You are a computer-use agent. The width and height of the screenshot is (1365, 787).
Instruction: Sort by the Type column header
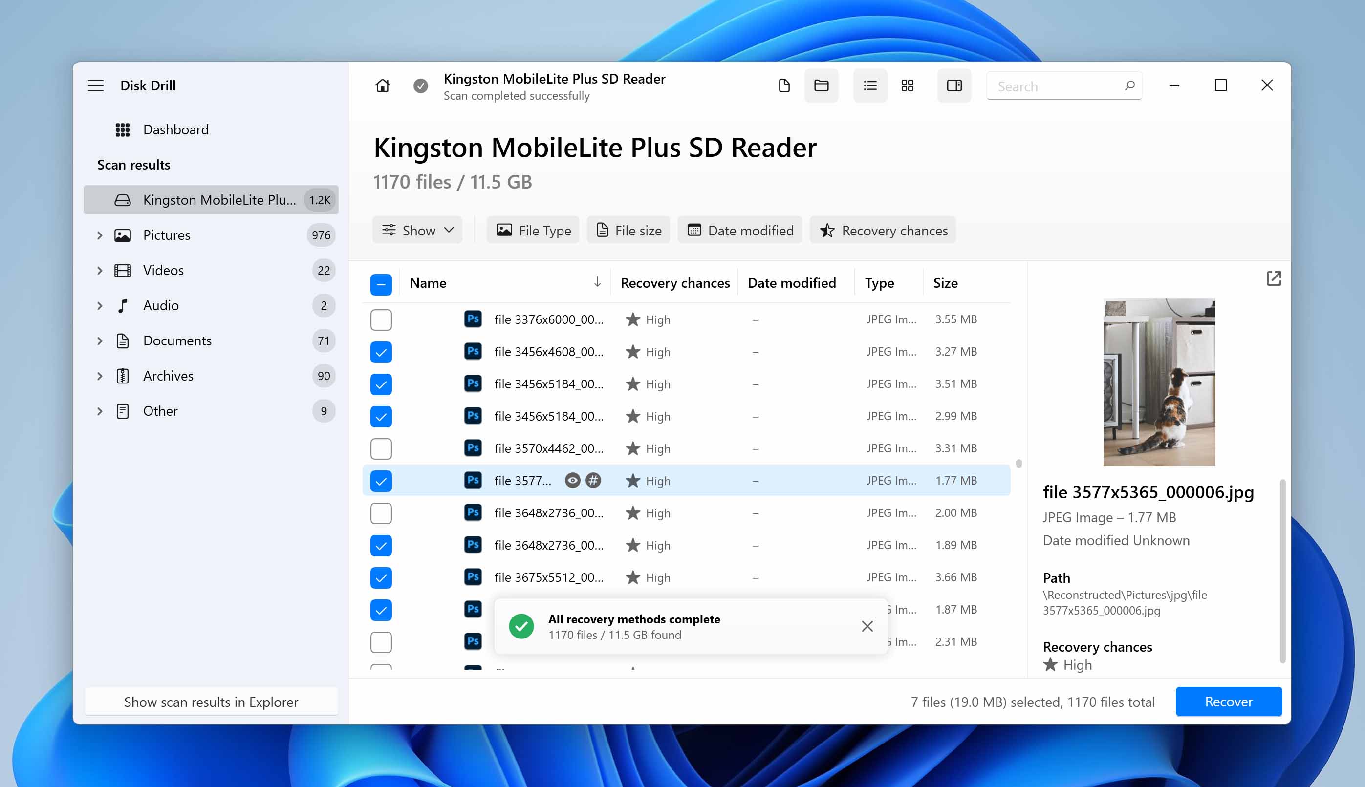pos(879,283)
